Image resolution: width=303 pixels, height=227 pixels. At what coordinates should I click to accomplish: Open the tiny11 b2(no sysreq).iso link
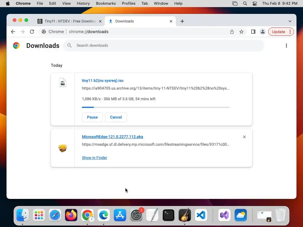click(103, 80)
